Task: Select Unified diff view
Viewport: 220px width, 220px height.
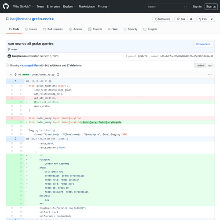Action: pyautogui.click(x=200, y=66)
